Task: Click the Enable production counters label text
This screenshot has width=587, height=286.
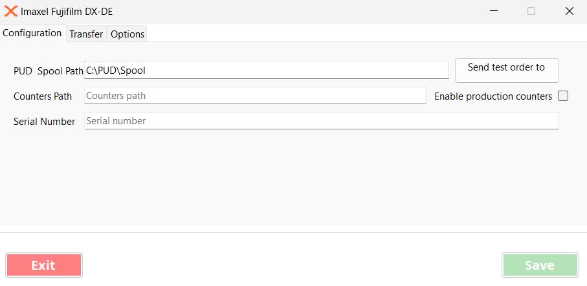Action: [493, 96]
